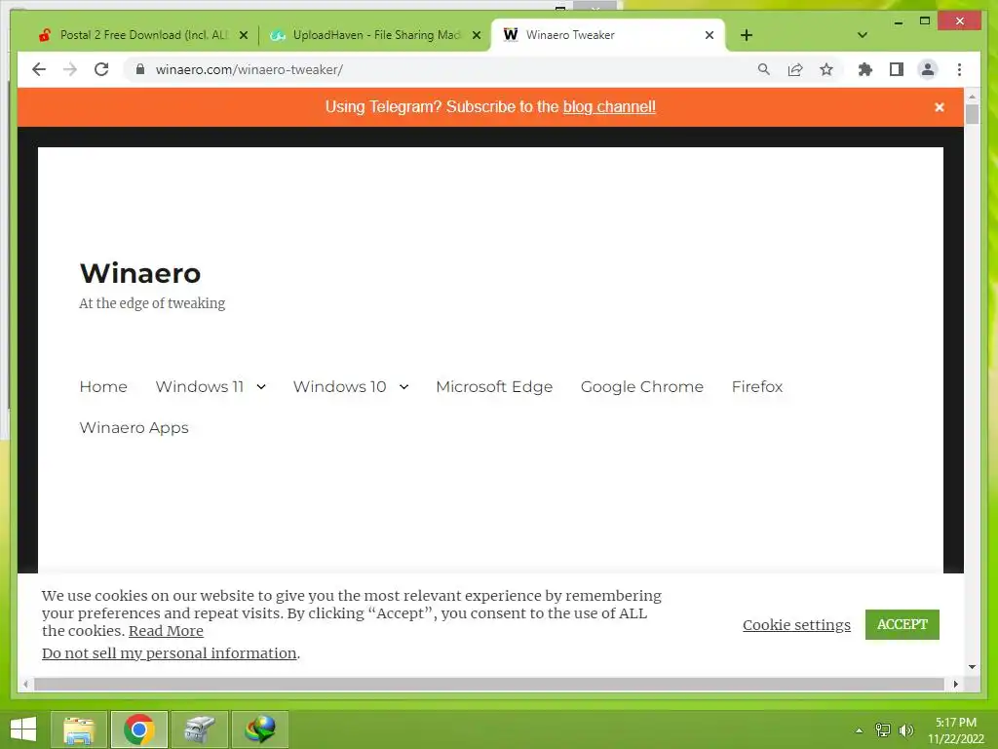The image size is (998, 749).
Task: Click the horizontal scrollbar thumb
Action: pyautogui.click(x=489, y=684)
